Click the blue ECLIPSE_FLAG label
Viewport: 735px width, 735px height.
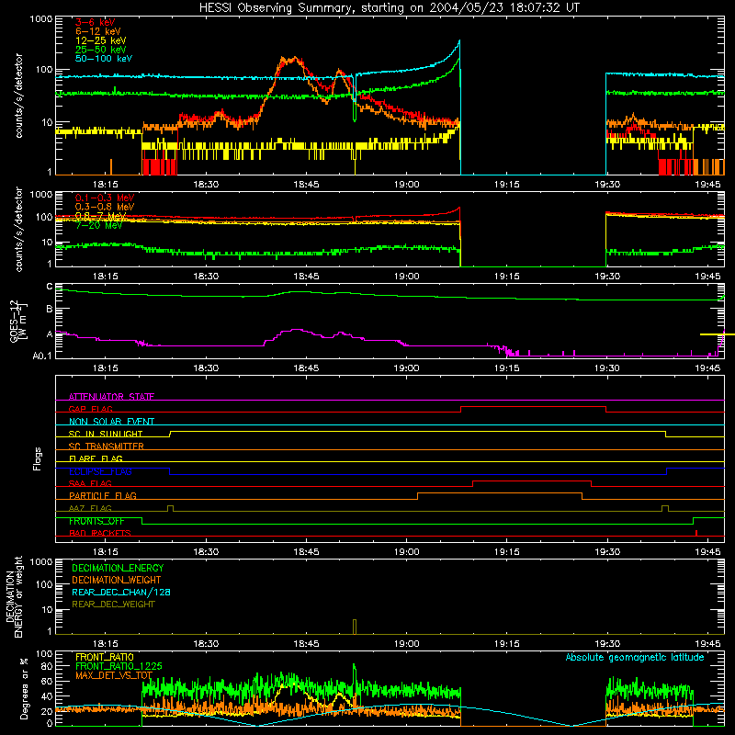click(x=100, y=471)
